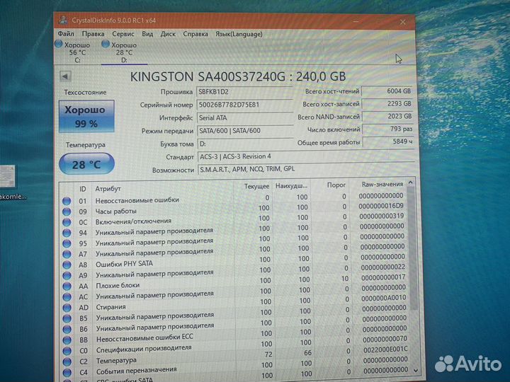Open the Правка menu
Image resolution: width=510 pixels, height=382 pixels.
(x=93, y=34)
